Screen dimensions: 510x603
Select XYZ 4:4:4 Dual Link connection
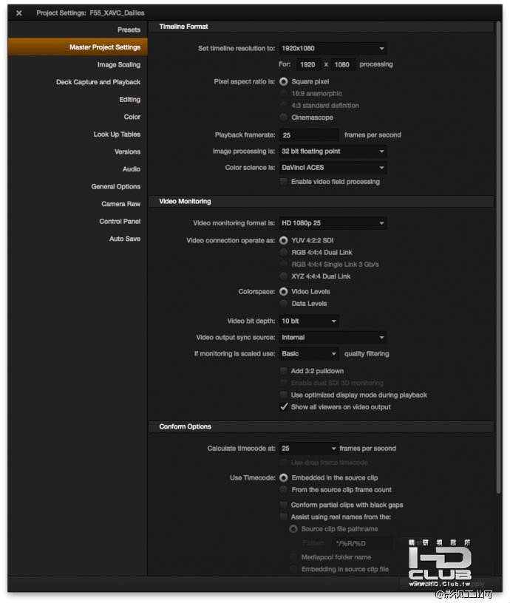point(284,276)
